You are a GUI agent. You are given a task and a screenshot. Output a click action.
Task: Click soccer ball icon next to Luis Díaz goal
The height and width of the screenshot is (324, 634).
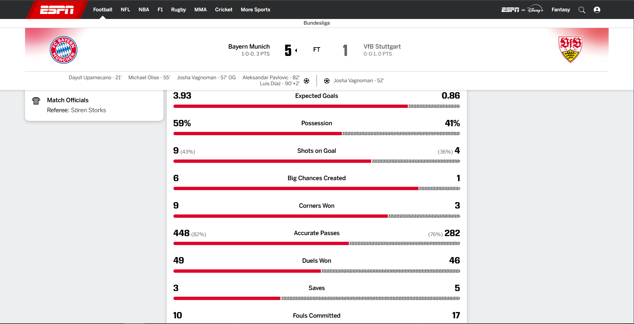point(306,81)
